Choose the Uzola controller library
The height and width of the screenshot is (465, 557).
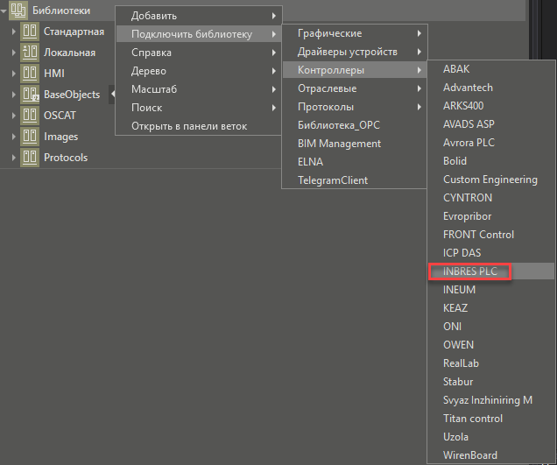pyautogui.click(x=491, y=437)
